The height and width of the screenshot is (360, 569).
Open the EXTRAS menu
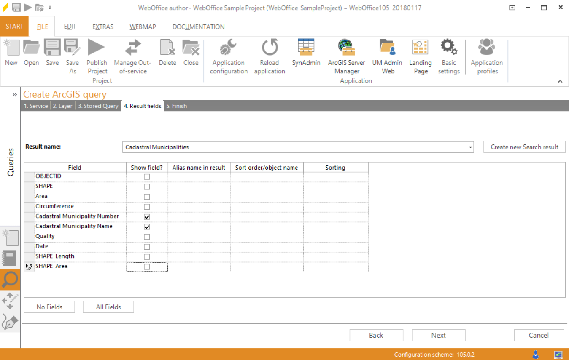pos(102,27)
